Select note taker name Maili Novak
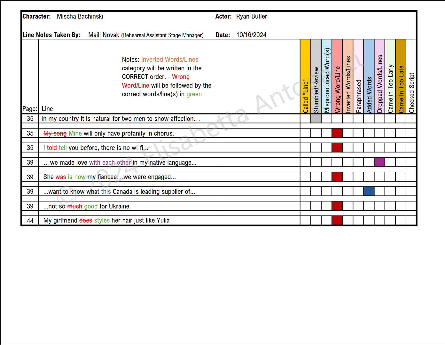445x345 pixels. pos(104,35)
